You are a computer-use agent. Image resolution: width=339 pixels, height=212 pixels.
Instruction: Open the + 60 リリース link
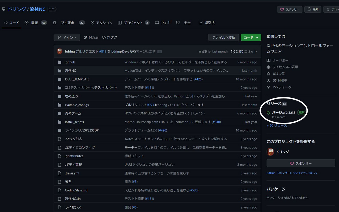coord(277,125)
